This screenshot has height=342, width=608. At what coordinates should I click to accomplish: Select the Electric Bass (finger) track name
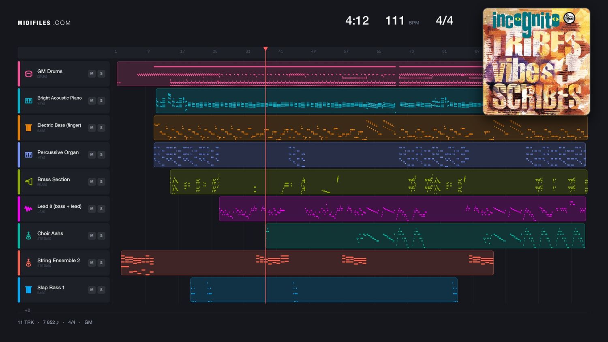coord(59,125)
